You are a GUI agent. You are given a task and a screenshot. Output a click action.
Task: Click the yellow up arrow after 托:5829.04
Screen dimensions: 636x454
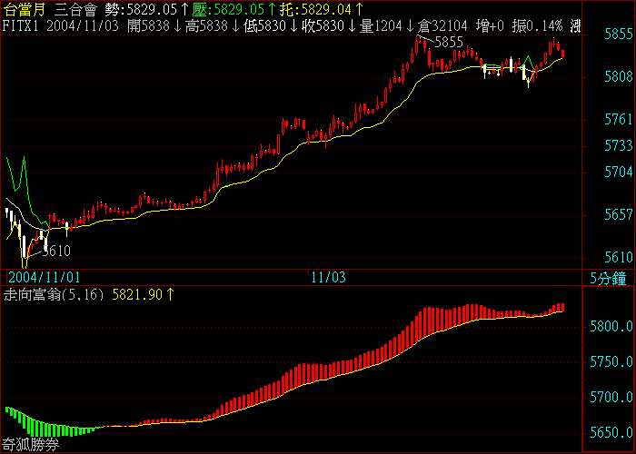(x=360, y=9)
